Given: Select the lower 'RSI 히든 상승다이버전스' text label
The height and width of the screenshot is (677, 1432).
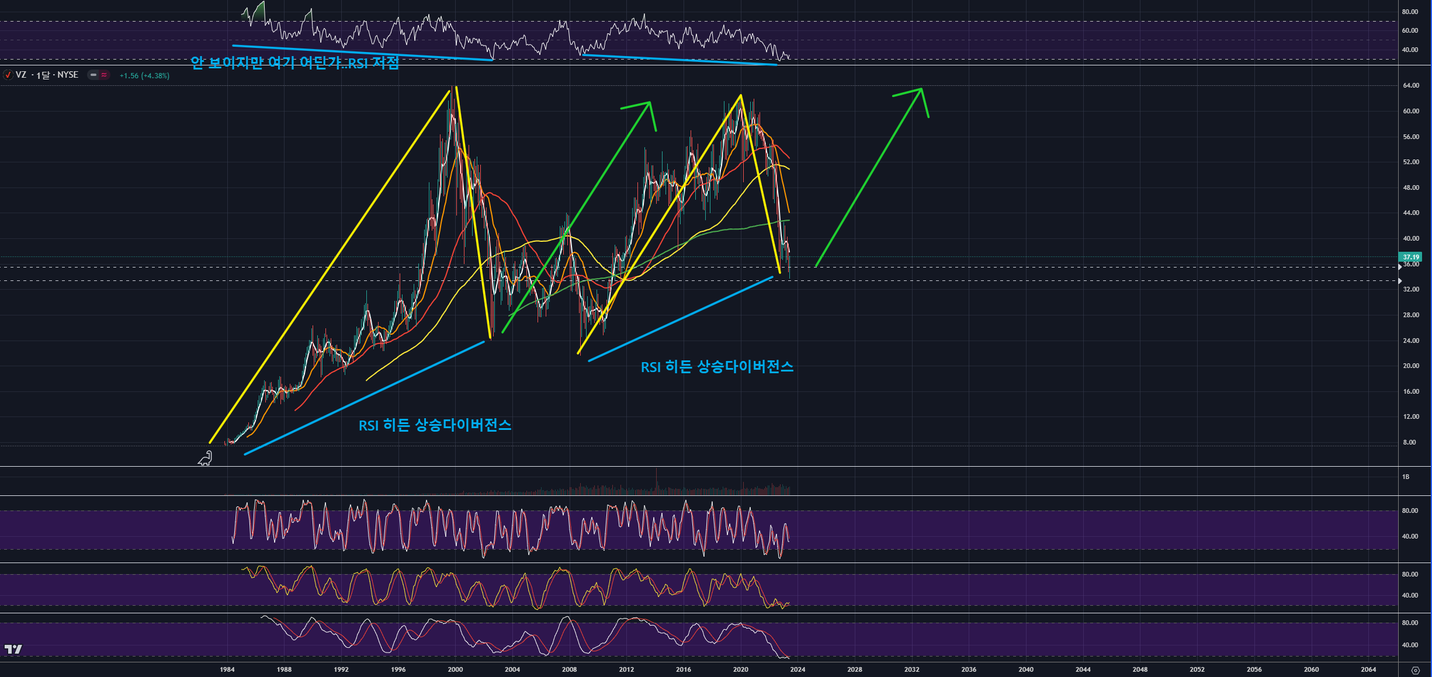Looking at the screenshot, I should point(435,425).
